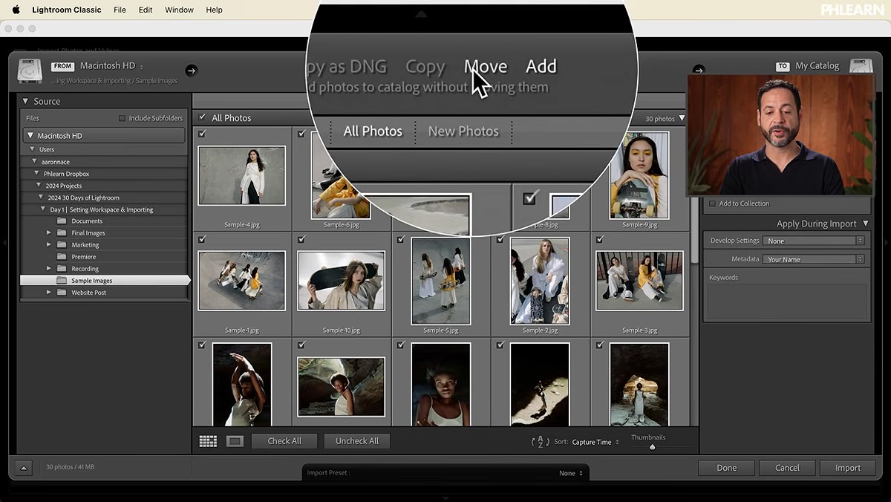Click the source hard drive icon

(30, 71)
